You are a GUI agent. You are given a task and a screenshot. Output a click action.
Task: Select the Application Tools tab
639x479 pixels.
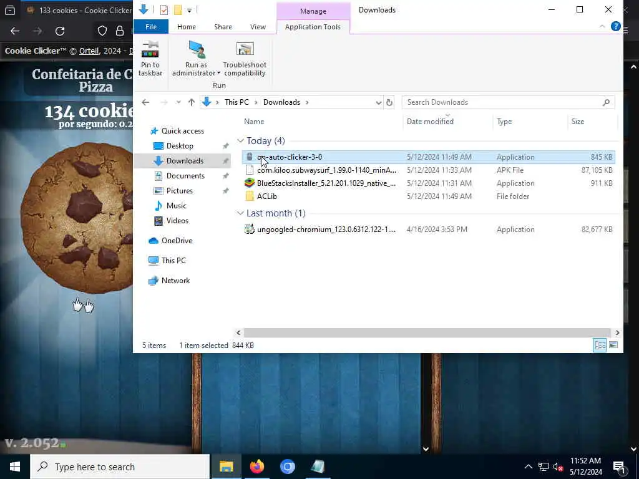(313, 27)
